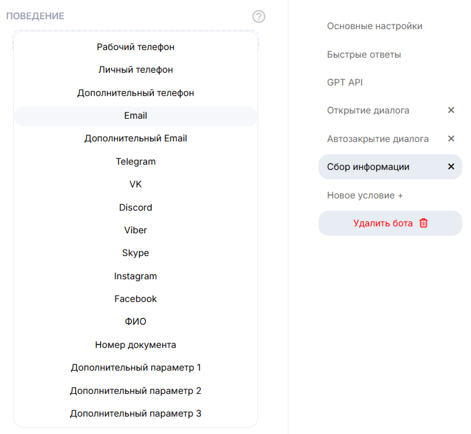Open the GPT API section
The image size is (471, 434).
345,83
